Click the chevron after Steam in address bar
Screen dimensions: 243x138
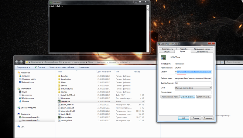(x=95, y=62)
